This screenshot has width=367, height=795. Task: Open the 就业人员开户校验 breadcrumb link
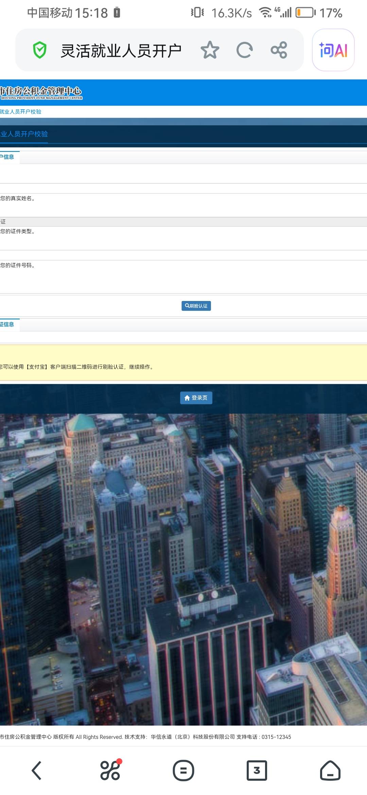tap(20, 112)
